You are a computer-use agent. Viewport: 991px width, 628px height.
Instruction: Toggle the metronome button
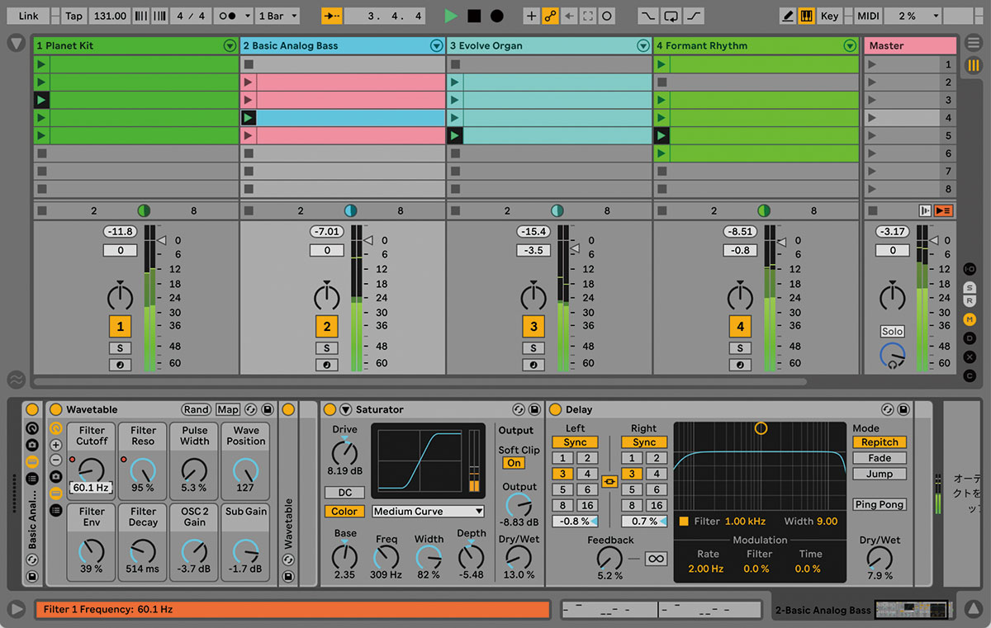coord(233,16)
